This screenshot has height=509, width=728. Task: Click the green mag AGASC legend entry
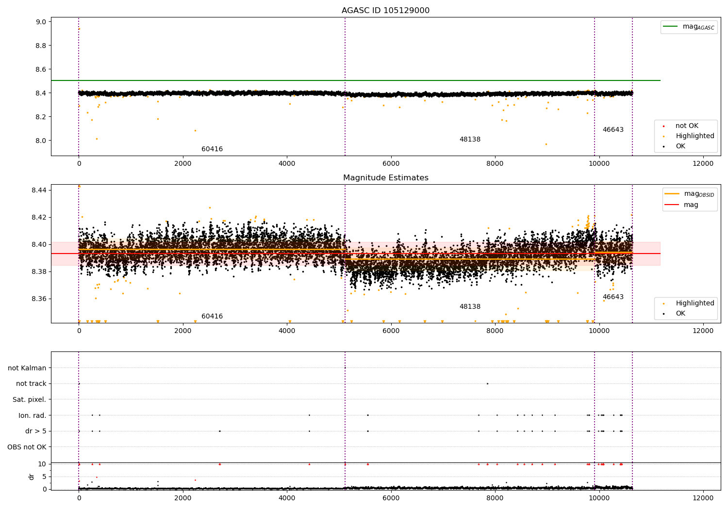click(689, 27)
